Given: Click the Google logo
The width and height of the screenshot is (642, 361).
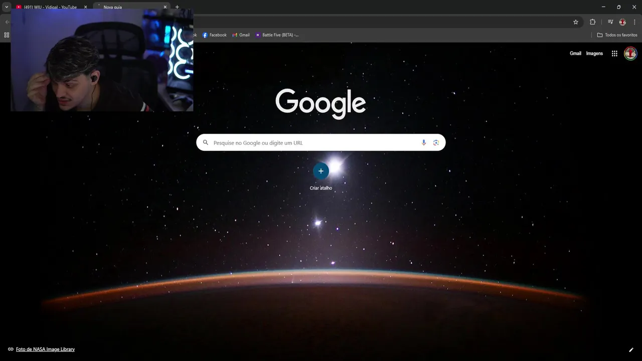Looking at the screenshot, I should (320, 103).
